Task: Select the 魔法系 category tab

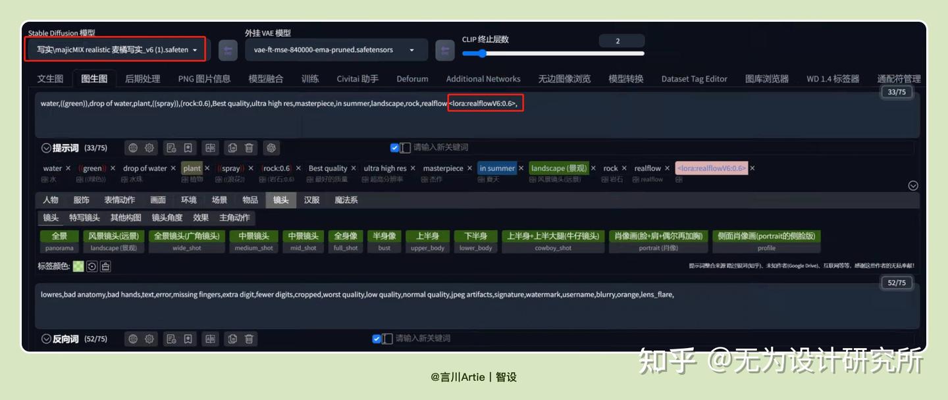Action: (x=346, y=200)
